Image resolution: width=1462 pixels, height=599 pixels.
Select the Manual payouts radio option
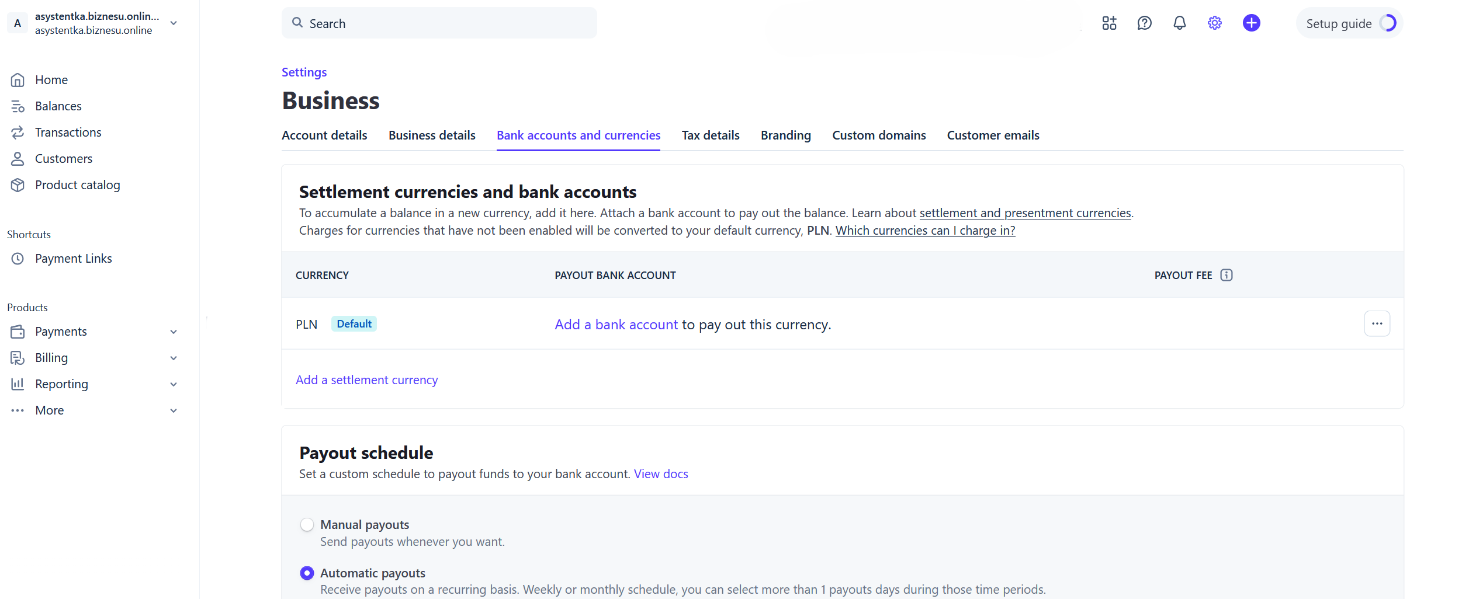[307, 525]
